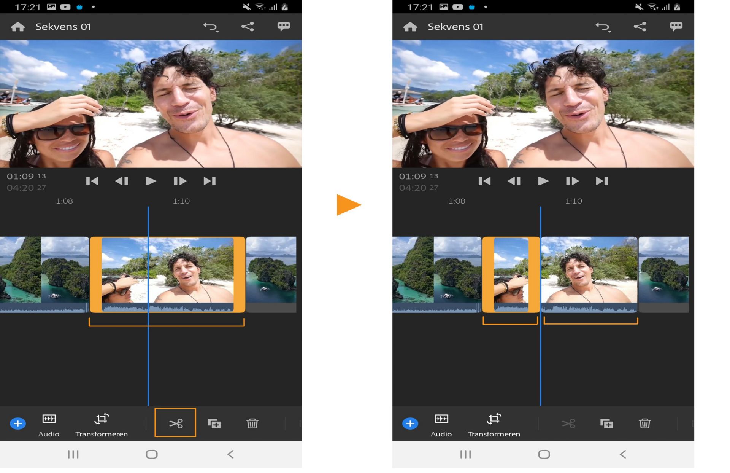The height and width of the screenshot is (473, 730).
Task: Step back one frame in left screenshot
Action: 122,181
